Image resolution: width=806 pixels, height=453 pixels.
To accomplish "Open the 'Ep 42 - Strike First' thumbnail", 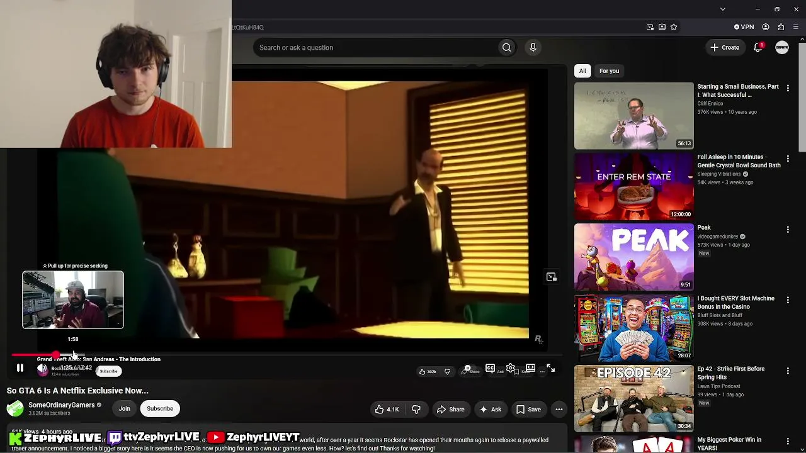I will (634, 398).
